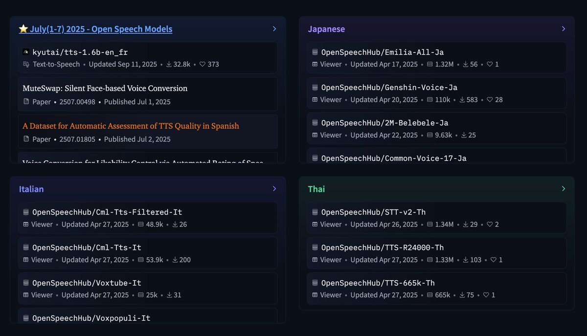Click the kyutai model download icon
This screenshot has width=587, height=336.
point(169,64)
